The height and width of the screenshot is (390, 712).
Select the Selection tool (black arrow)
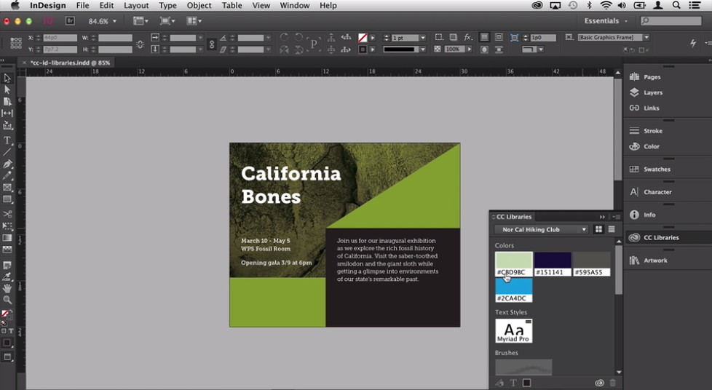click(7, 78)
